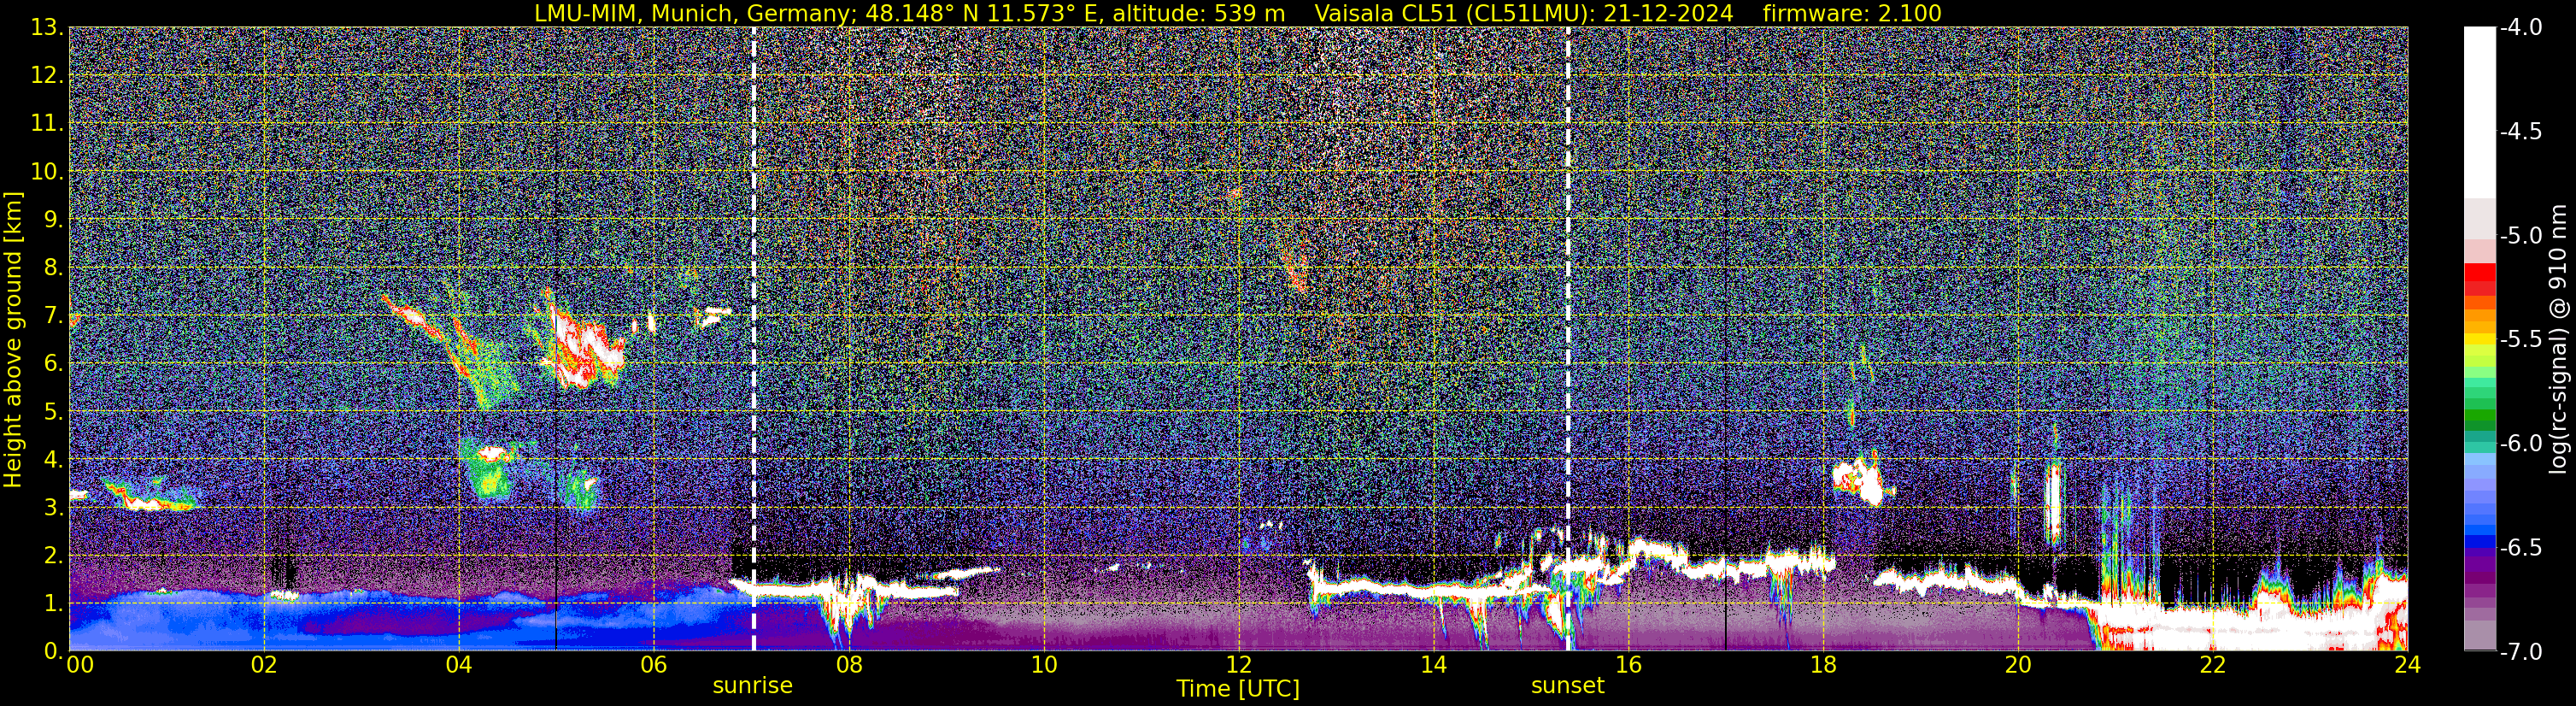
Task: Click the height tick label '3.'
Action: (54, 507)
